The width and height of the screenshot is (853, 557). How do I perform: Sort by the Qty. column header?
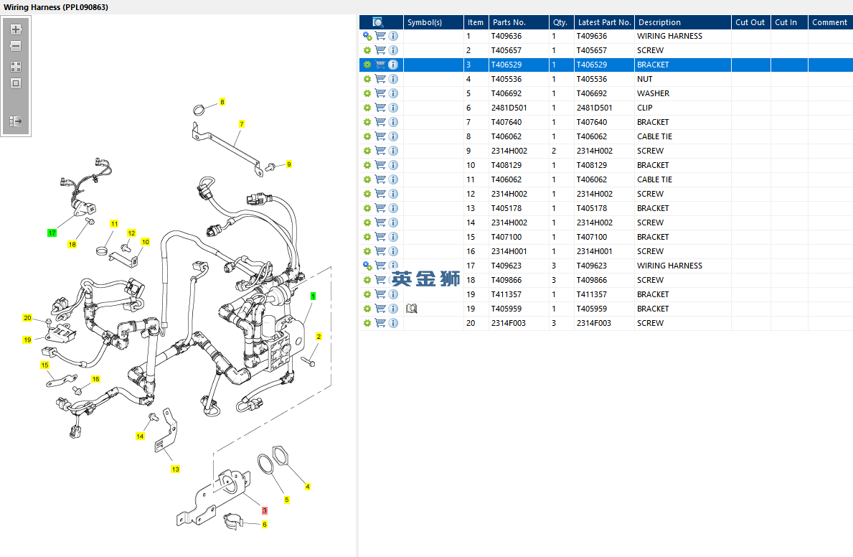tap(562, 22)
